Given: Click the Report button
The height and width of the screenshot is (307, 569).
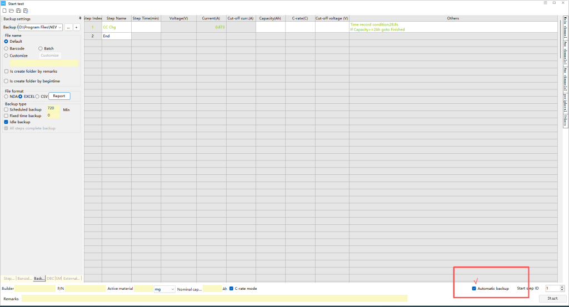Looking at the screenshot, I should (x=59, y=96).
